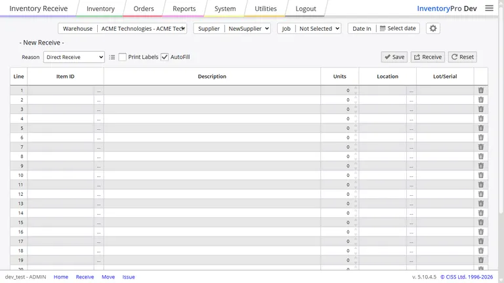This screenshot has width=504, height=283.
Task: Adjust Units stepper on line 5
Action: point(356,128)
